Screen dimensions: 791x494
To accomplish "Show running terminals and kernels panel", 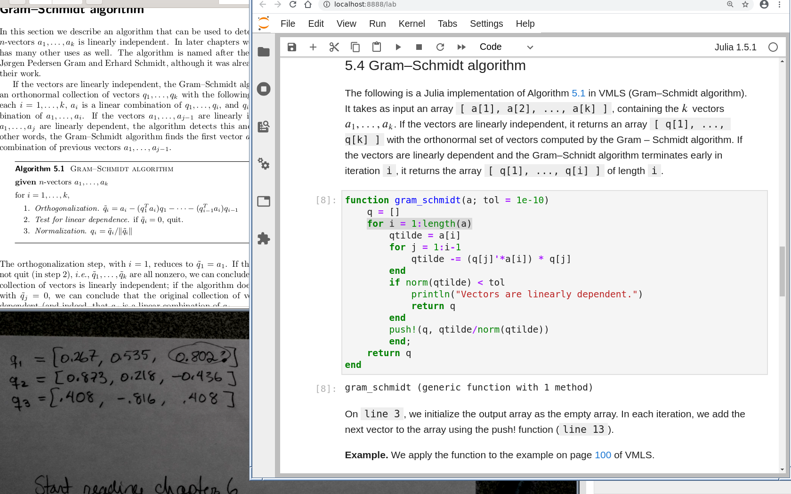I will (x=264, y=89).
